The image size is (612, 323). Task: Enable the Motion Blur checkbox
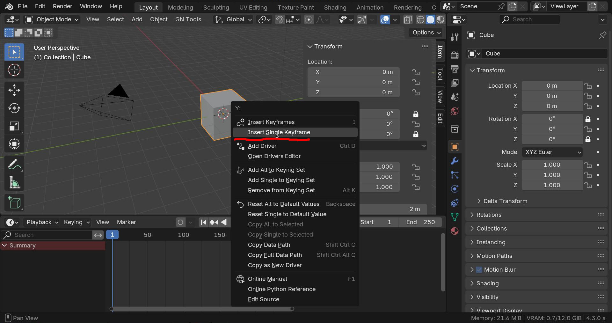coord(479,270)
